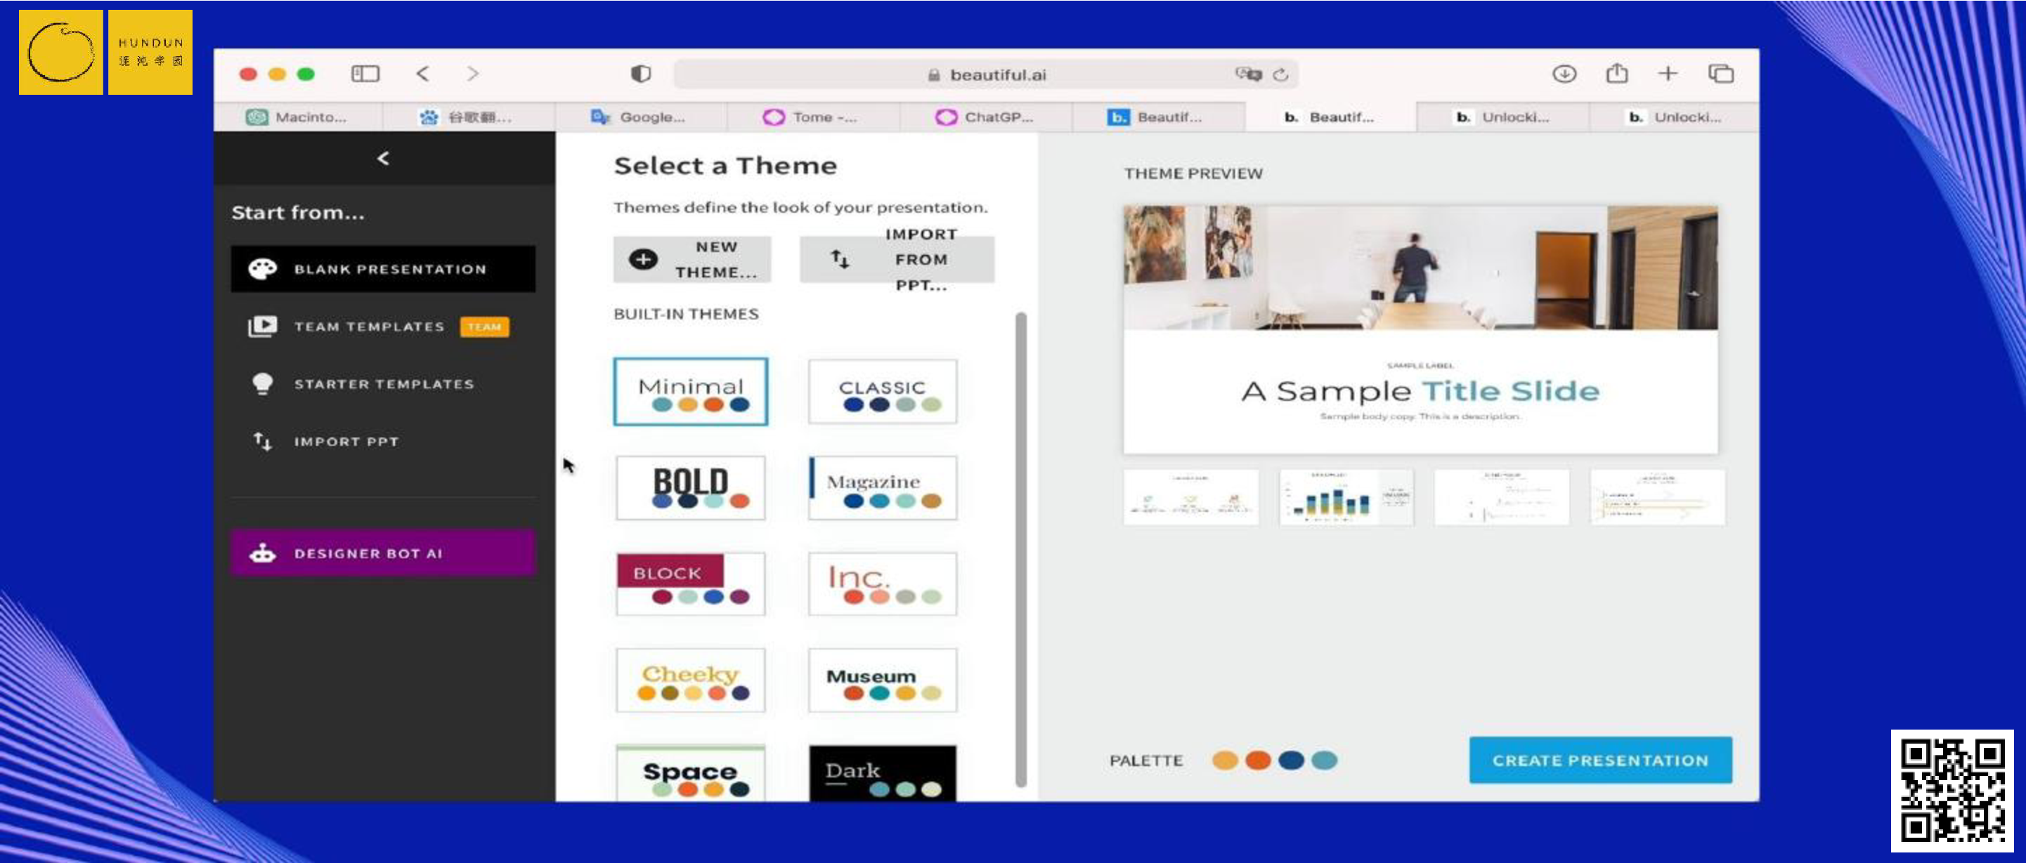Switch to the Macinto... tab
This screenshot has width=2026, height=863.
point(297,117)
